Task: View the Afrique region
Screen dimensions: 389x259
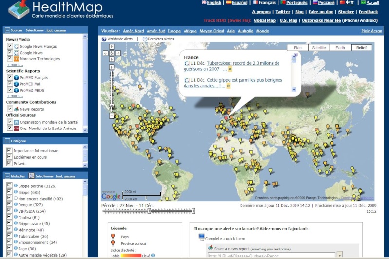Action: click(x=190, y=31)
